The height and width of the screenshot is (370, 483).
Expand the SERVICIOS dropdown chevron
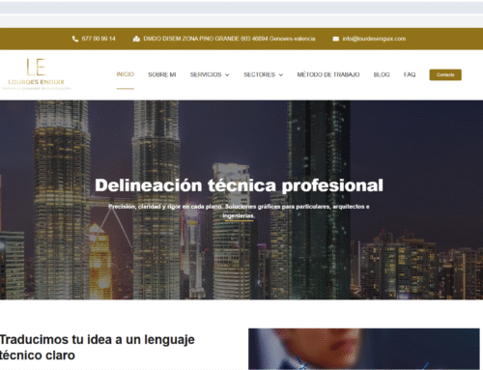(227, 75)
